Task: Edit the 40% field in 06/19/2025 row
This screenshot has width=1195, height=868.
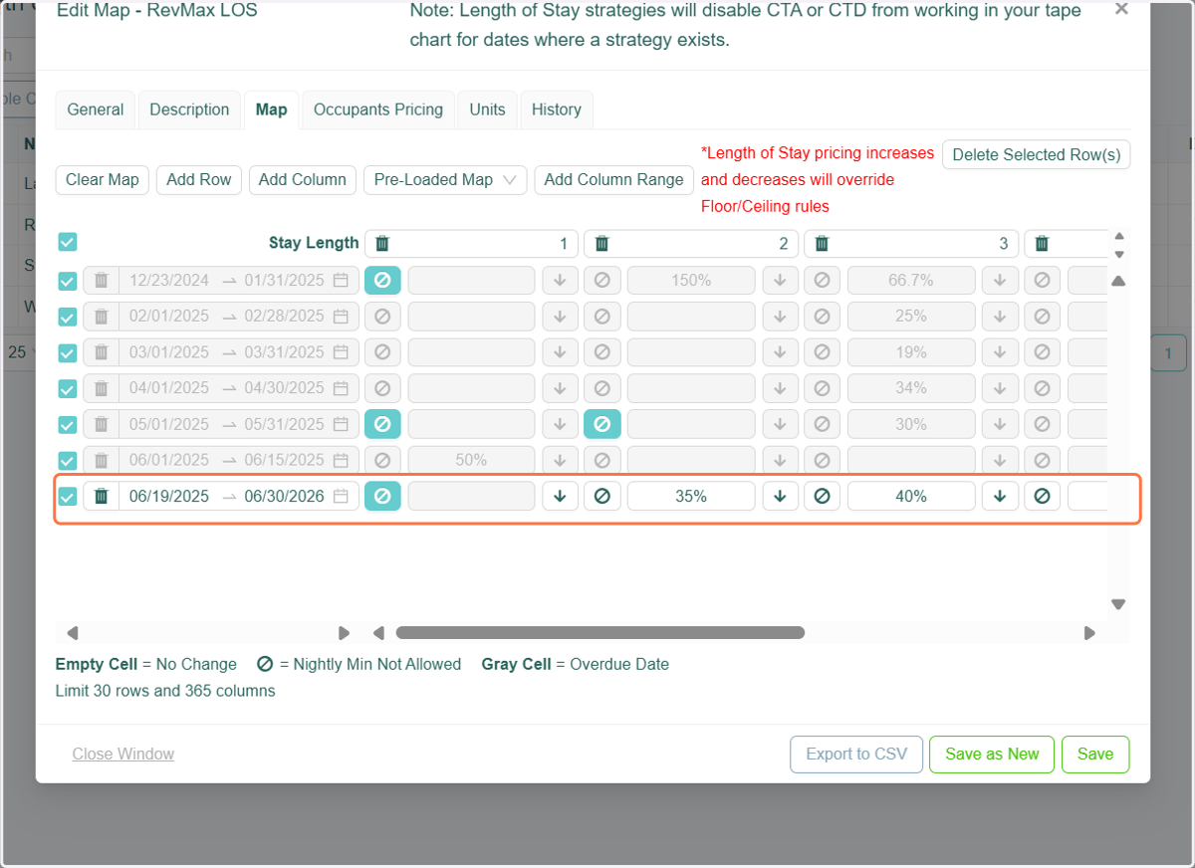Action: 911,496
